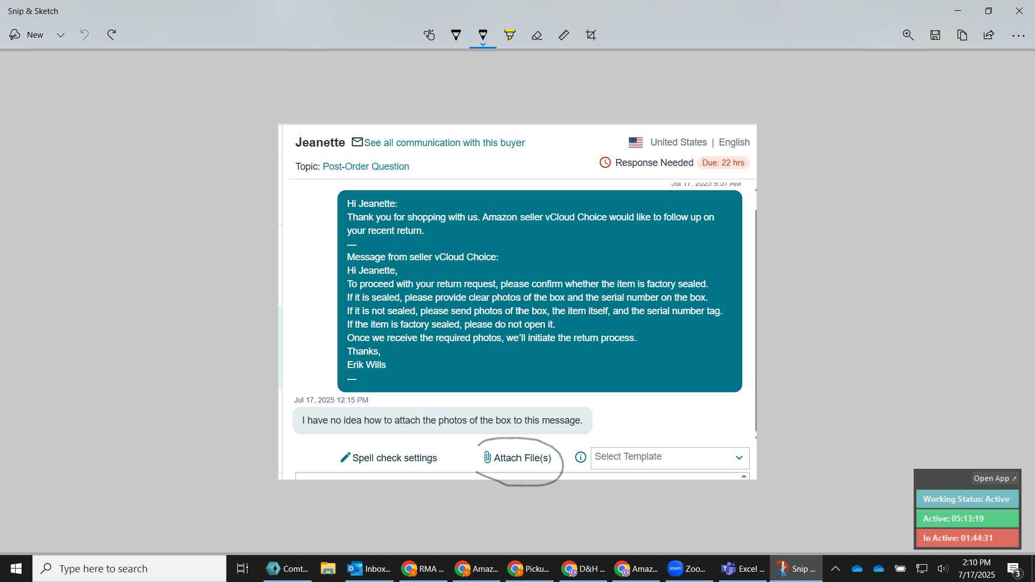
Task: Click the 2:10 PM clock and date
Action: [x=976, y=569]
